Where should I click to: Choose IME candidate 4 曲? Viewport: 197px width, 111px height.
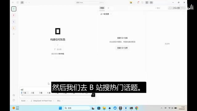(49, 93)
